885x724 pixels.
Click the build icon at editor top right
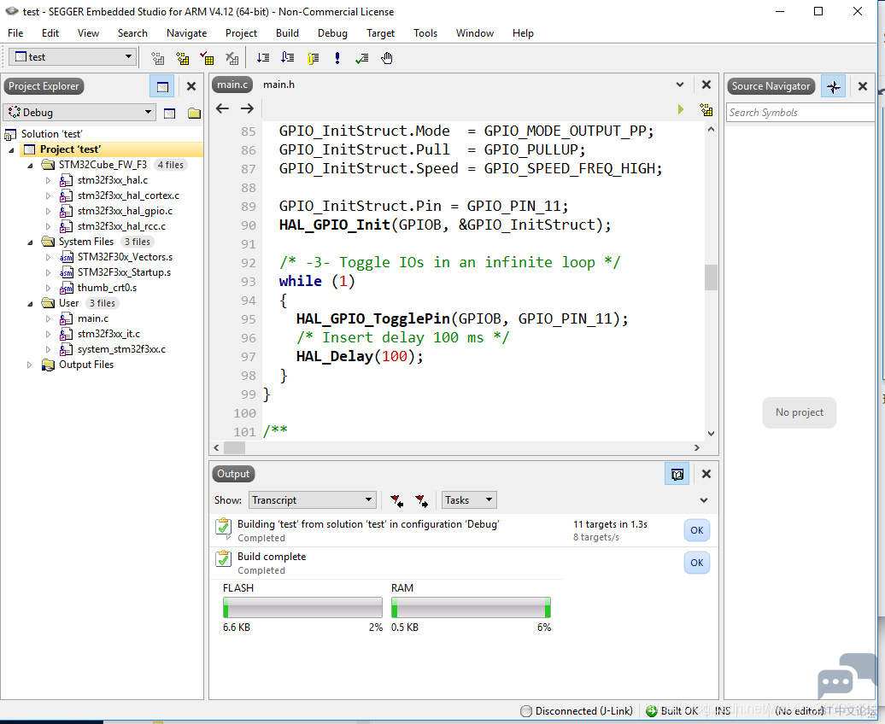coord(706,109)
